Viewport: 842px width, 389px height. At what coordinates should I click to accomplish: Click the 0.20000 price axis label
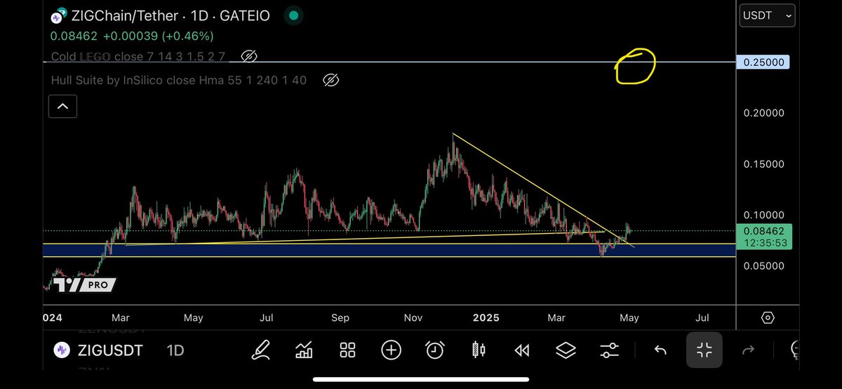pyautogui.click(x=765, y=113)
